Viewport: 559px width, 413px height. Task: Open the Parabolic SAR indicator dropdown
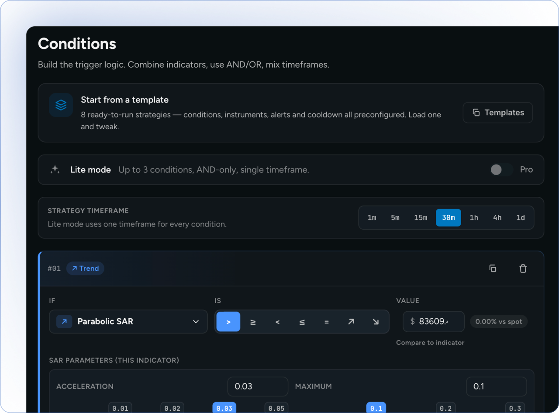pos(128,322)
